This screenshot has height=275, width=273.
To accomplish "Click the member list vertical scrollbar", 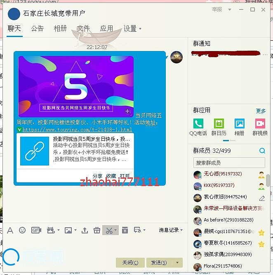I will point(268,180).
